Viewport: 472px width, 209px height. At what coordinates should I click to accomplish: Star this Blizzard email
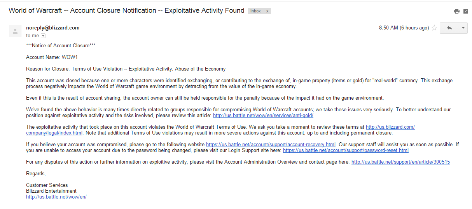434,28
